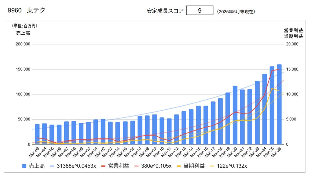Click the Mar-09 x-axis label
Viewport: 311px width, 177px height.
(x=151, y=152)
